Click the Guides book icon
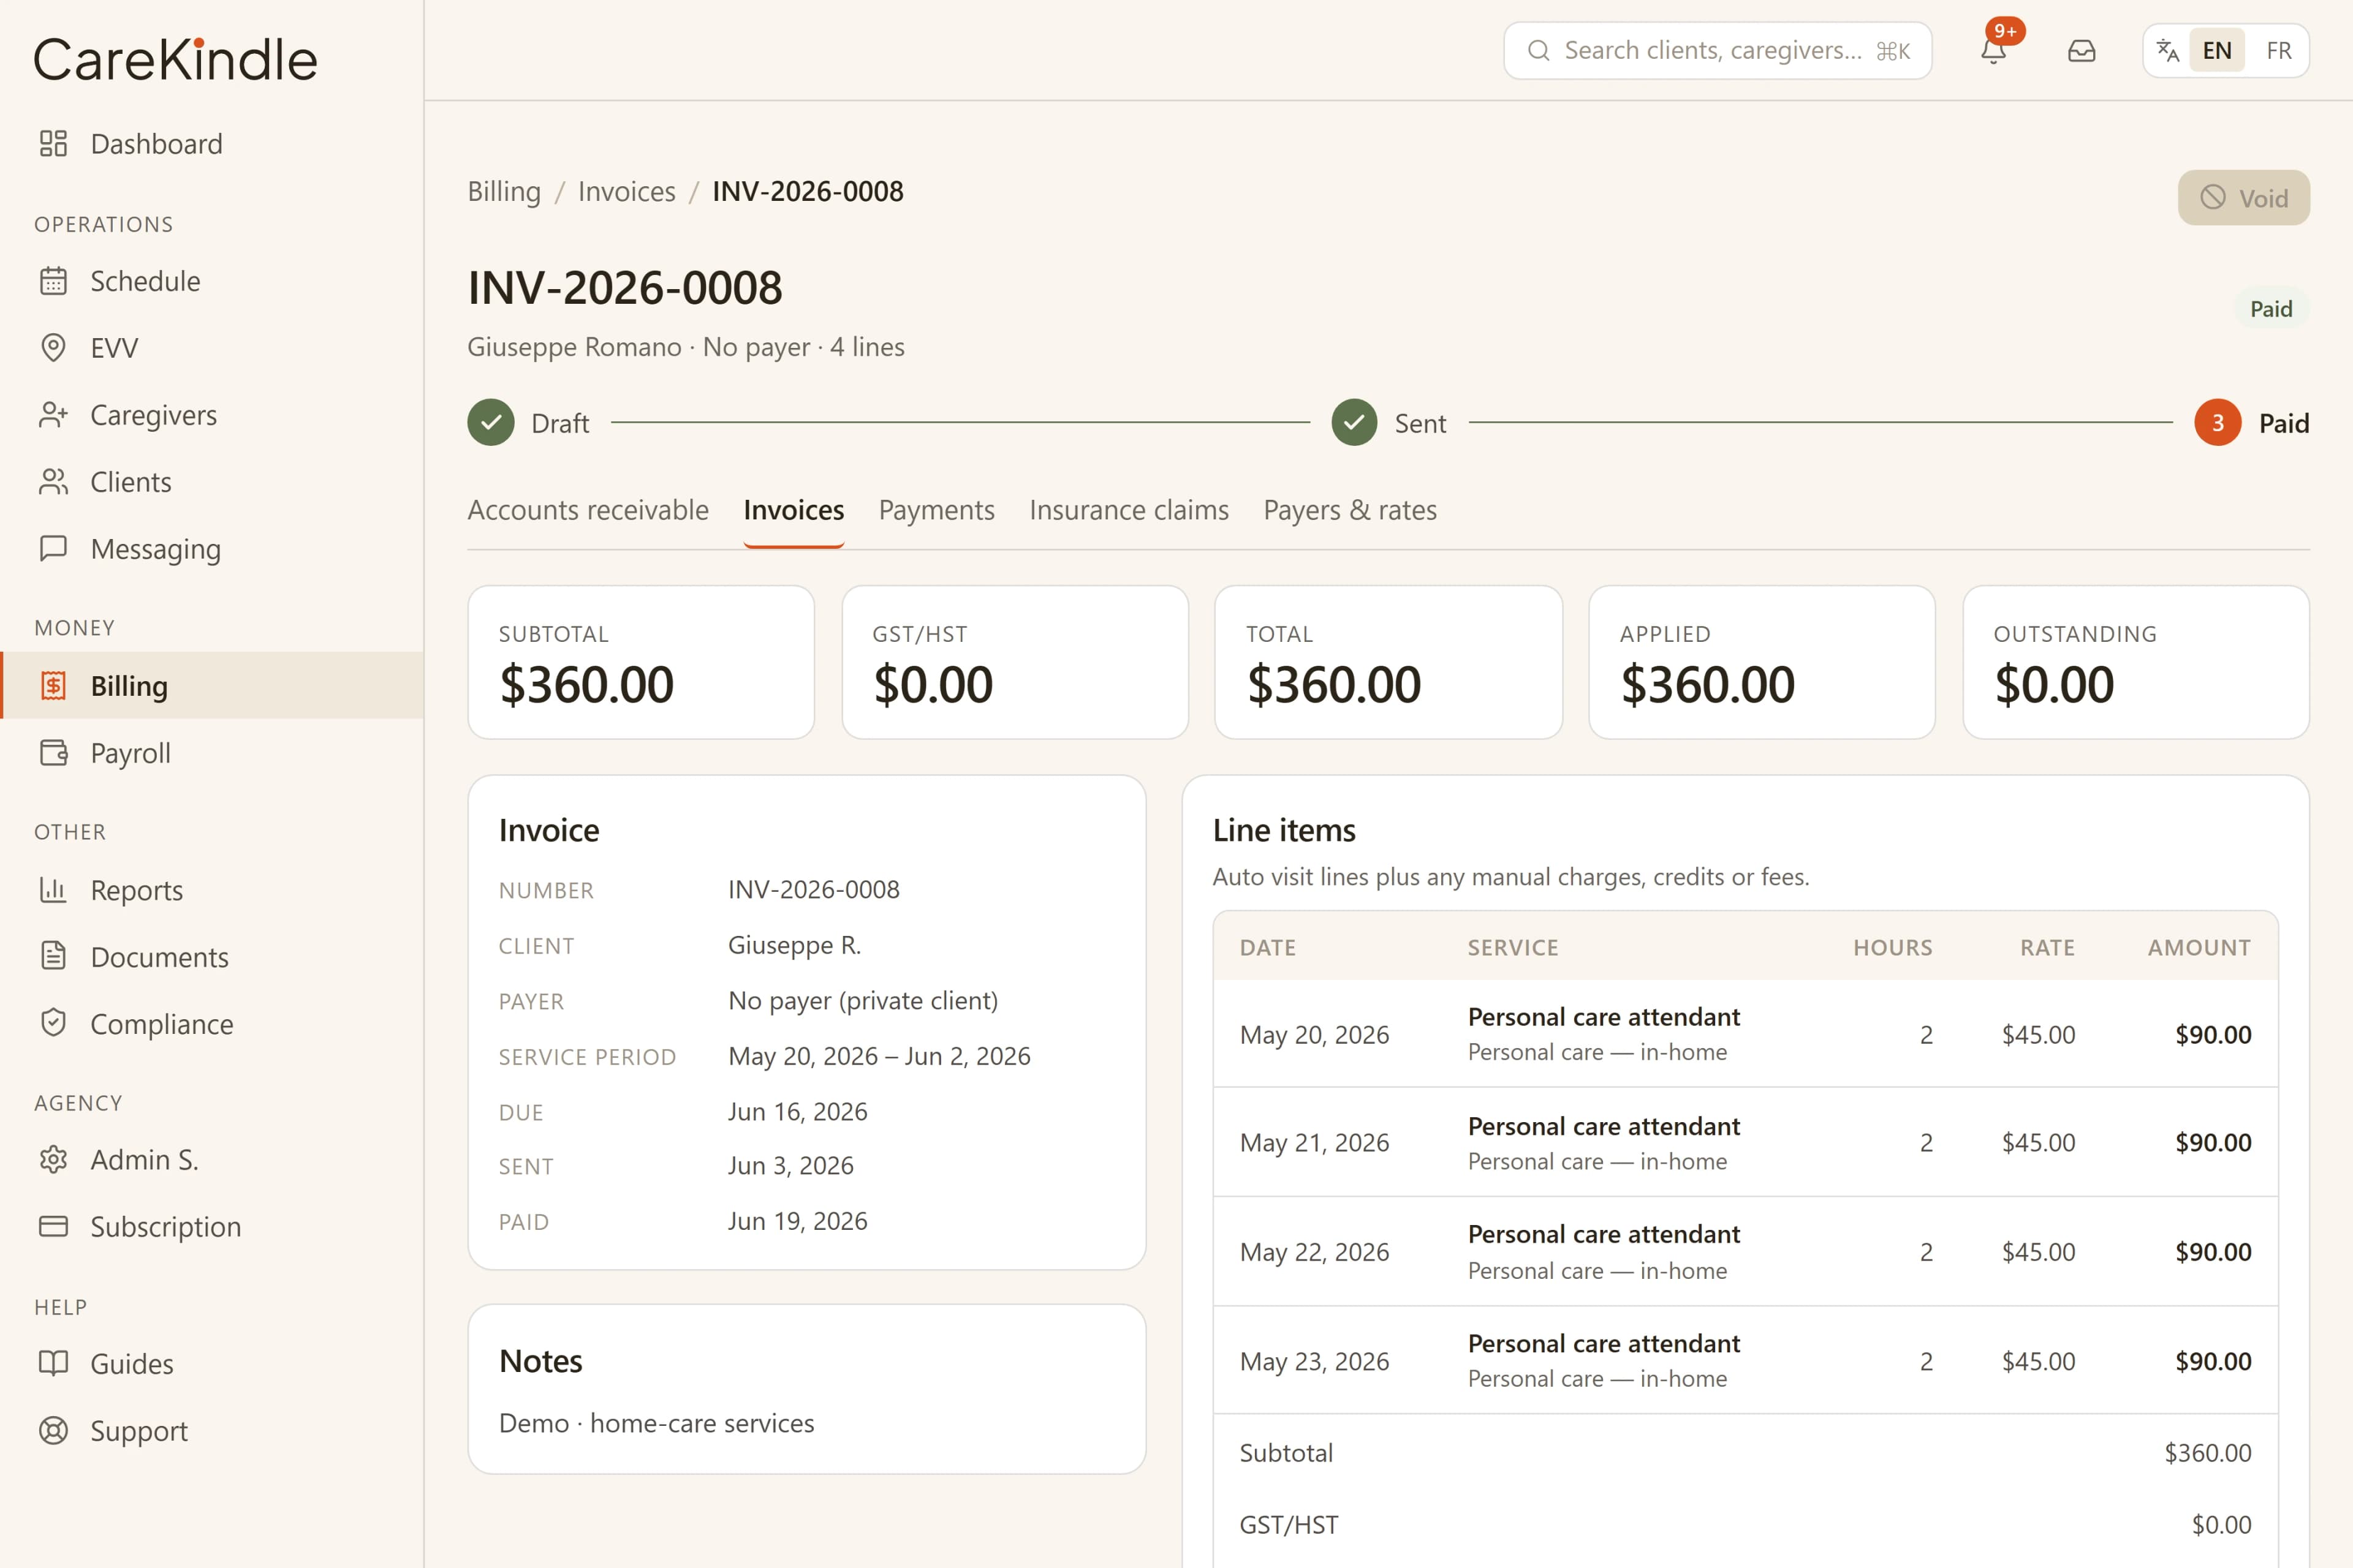Viewport: 2353px width, 1568px height. (x=53, y=1364)
